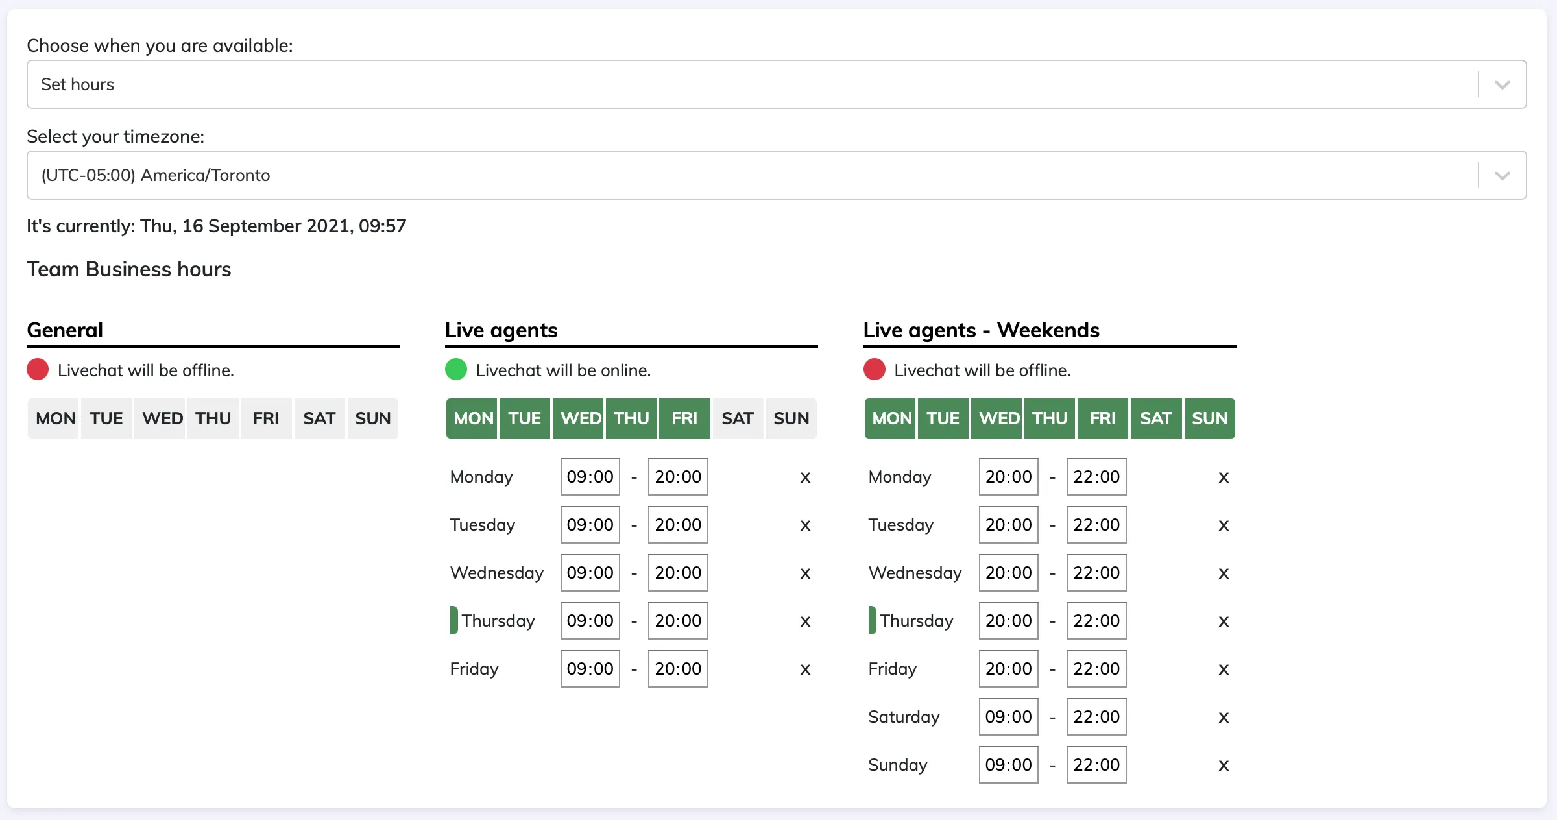Edit Friday start time in Live agents - Weekends
This screenshot has width=1557, height=820.
[x=1009, y=669]
